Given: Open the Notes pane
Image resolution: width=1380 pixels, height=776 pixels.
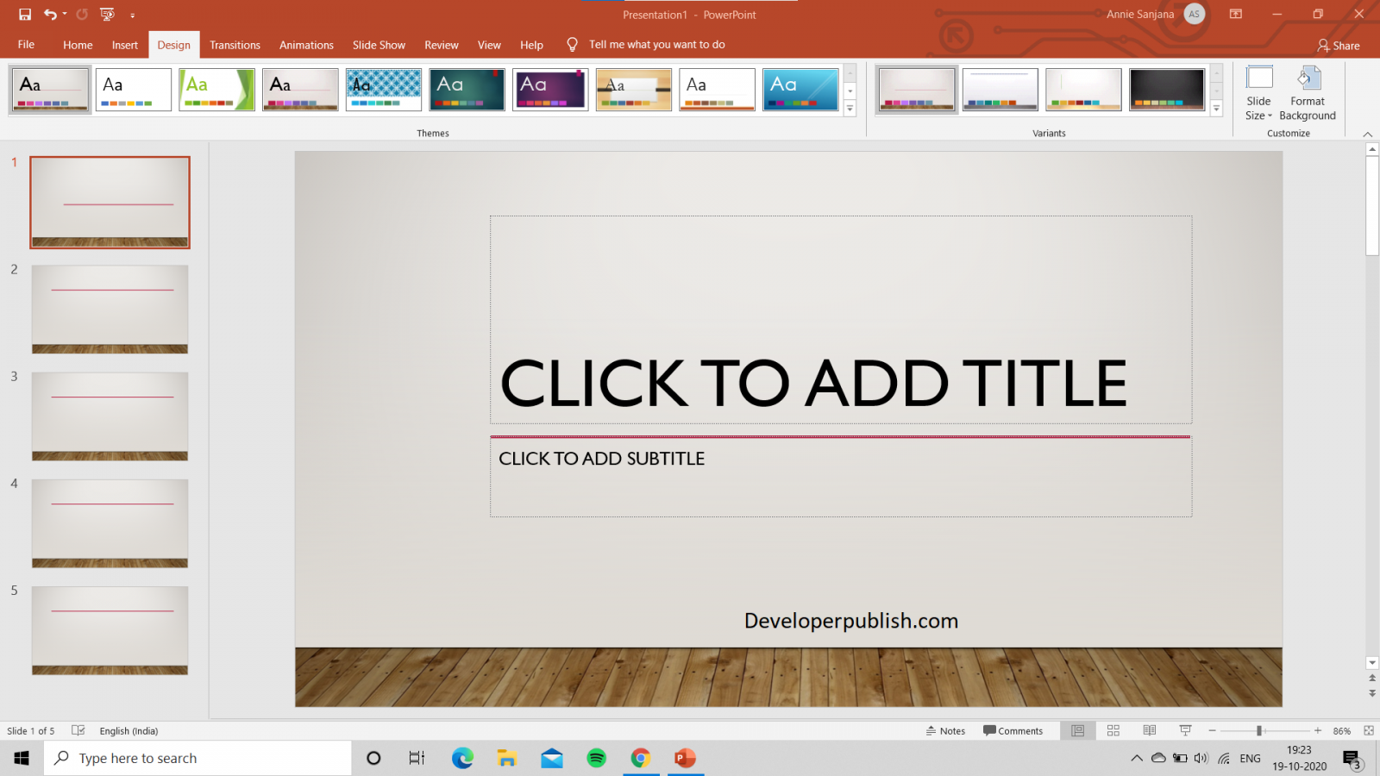Looking at the screenshot, I should tap(946, 730).
